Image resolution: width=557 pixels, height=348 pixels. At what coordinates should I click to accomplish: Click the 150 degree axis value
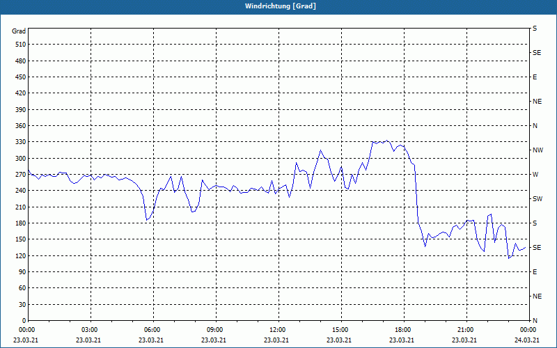(21, 239)
